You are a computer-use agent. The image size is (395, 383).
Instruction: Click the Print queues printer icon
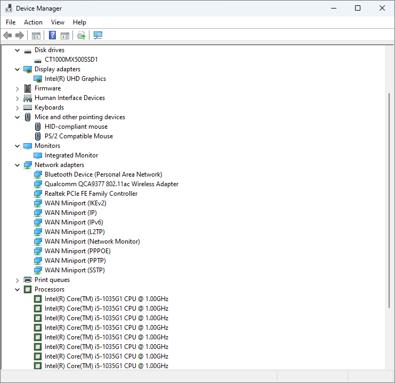point(28,280)
